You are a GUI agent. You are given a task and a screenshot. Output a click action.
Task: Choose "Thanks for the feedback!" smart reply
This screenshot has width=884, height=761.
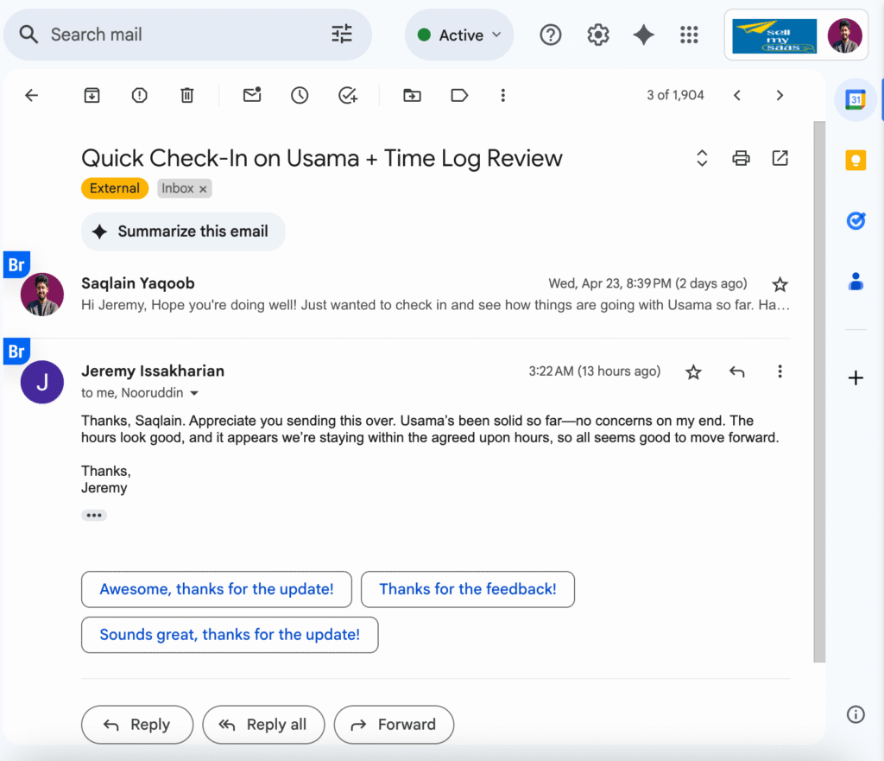pos(467,589)
